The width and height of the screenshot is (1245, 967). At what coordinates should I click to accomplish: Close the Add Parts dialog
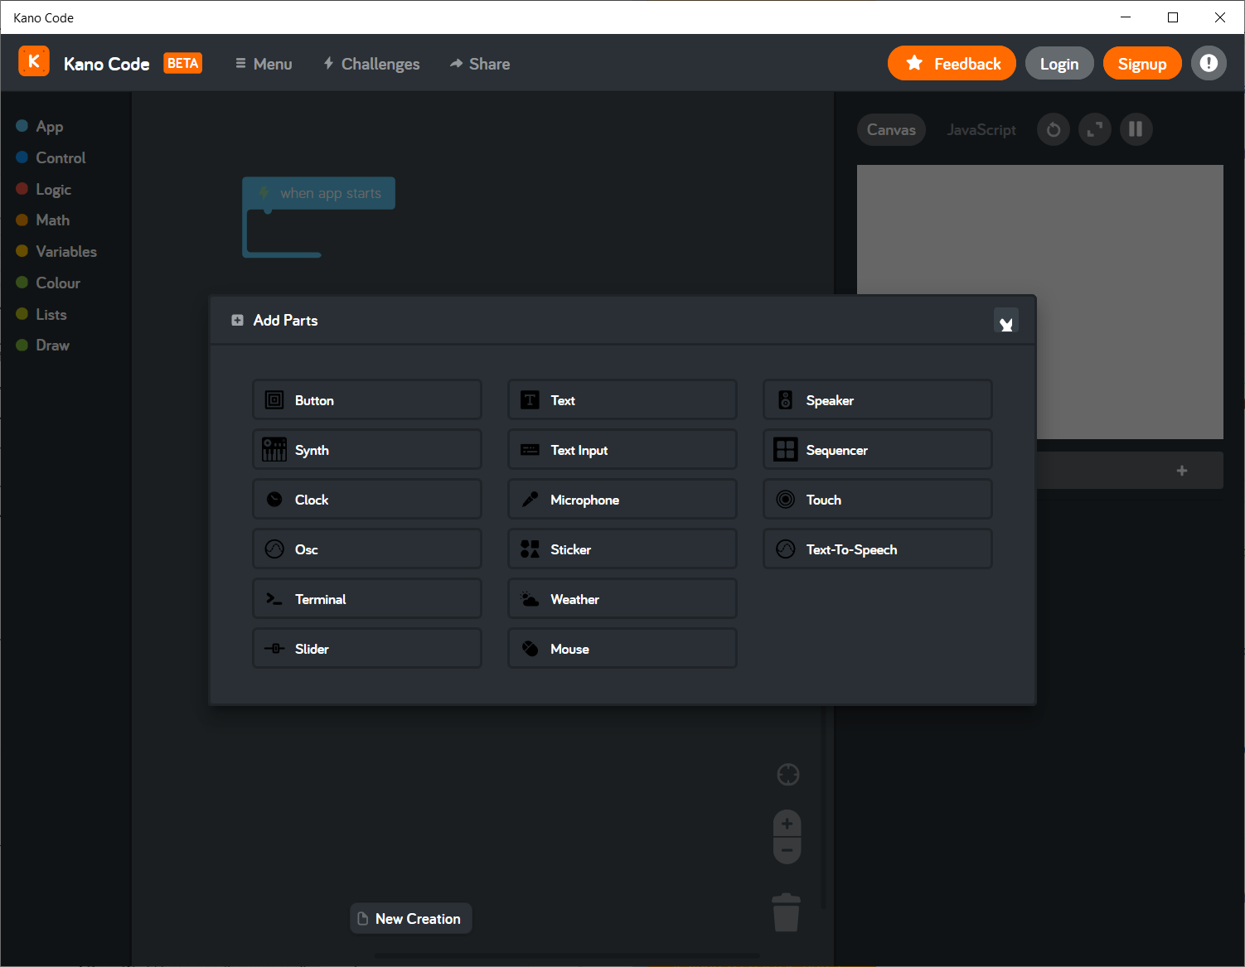coord(1006,322)
